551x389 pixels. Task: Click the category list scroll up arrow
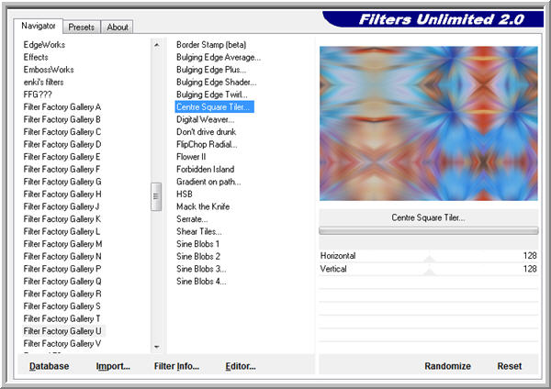[x=157, y=45]
